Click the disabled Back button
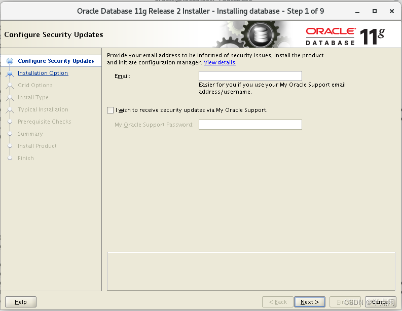 coord(278,302)
